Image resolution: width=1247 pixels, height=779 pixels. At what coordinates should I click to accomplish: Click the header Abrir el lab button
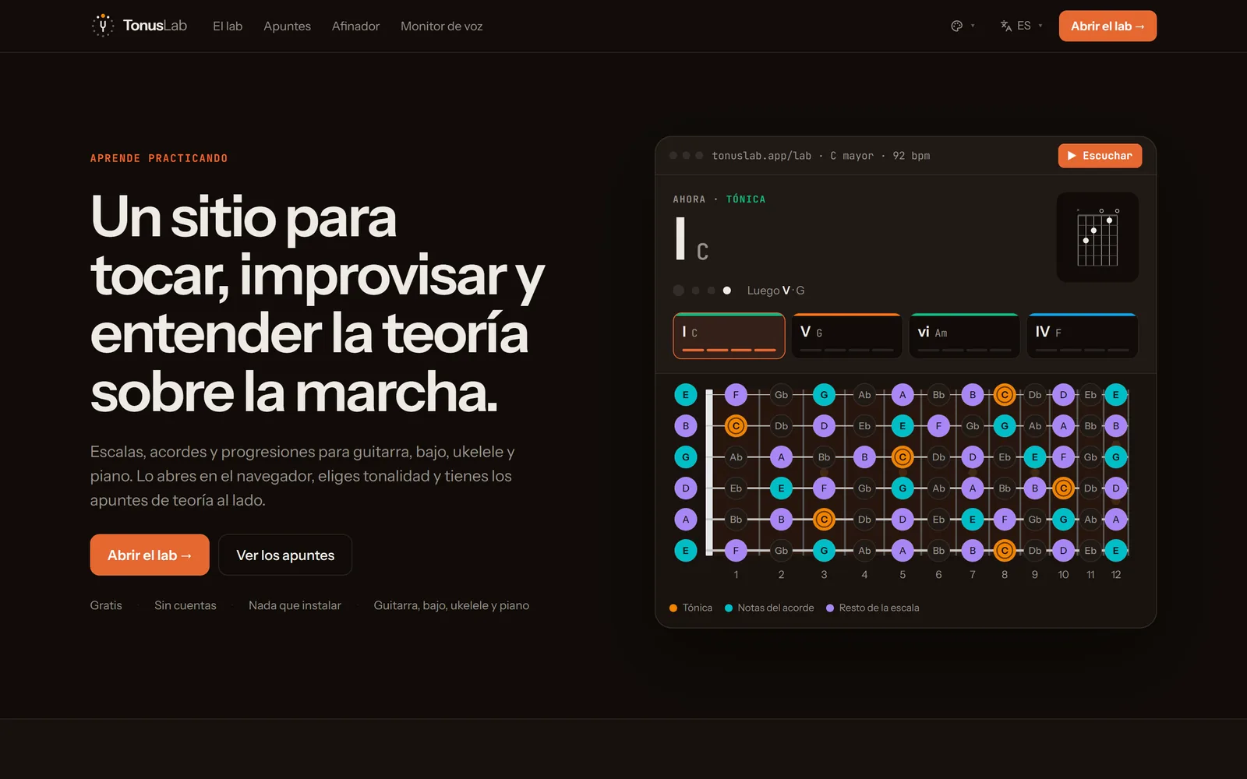click(1107, 26)
